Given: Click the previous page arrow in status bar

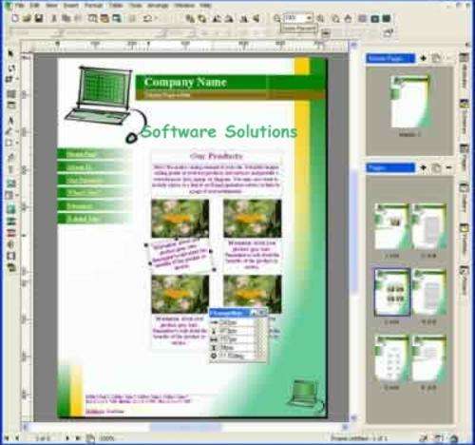Looking at the screenshot, I should 17,438.
